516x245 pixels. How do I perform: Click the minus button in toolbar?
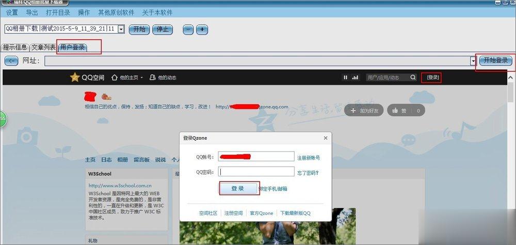188,29
